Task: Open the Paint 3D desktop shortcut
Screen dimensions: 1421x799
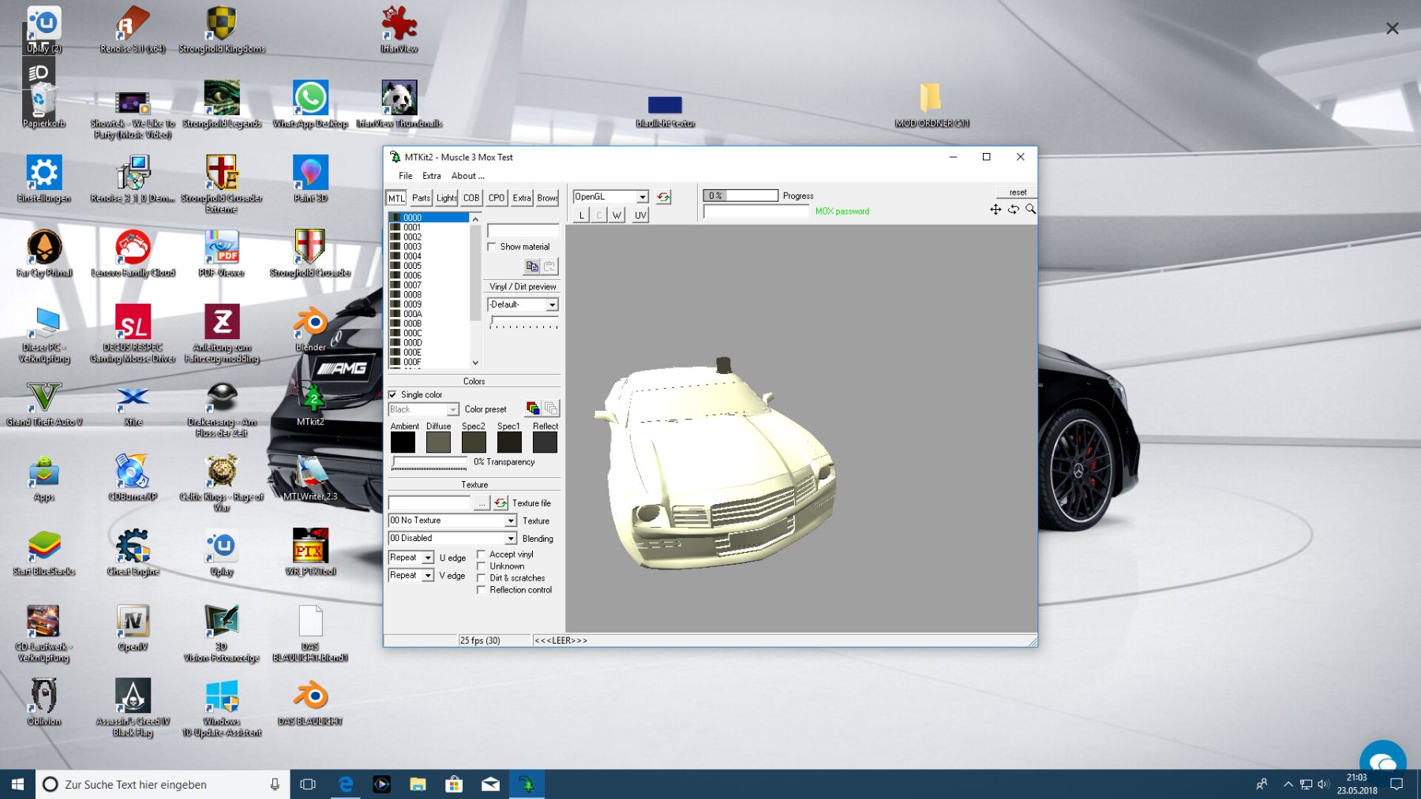Action: tap(310, 178)
